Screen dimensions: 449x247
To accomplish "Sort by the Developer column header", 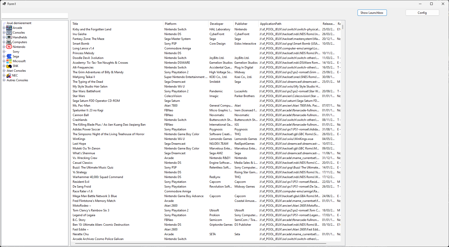I will 221,24.
